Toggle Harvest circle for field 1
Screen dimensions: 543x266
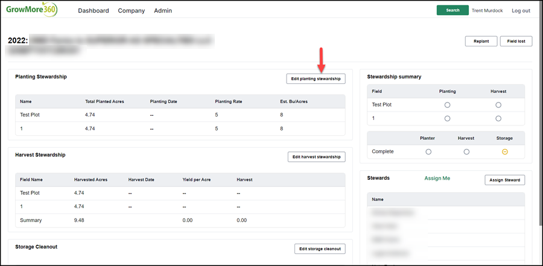498,118
